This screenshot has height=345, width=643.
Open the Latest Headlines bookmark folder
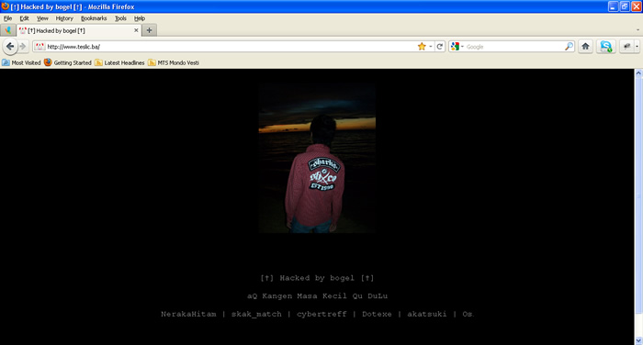(119, 62)
